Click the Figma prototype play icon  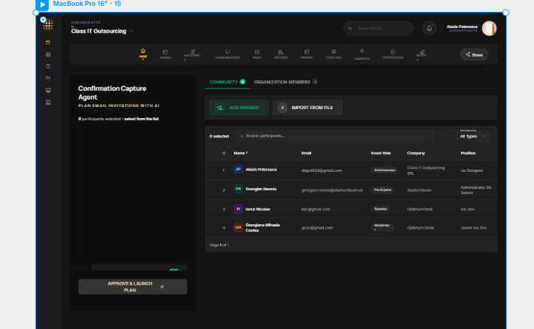tap(43, 4)
